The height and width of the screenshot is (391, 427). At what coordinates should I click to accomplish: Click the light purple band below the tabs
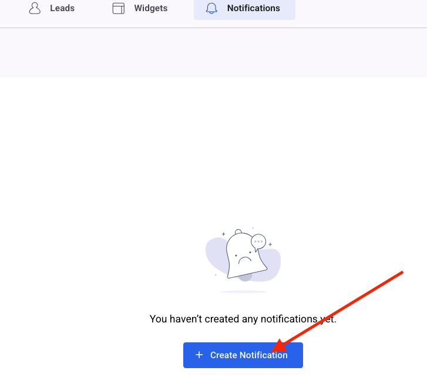click(x=213, y=53)
